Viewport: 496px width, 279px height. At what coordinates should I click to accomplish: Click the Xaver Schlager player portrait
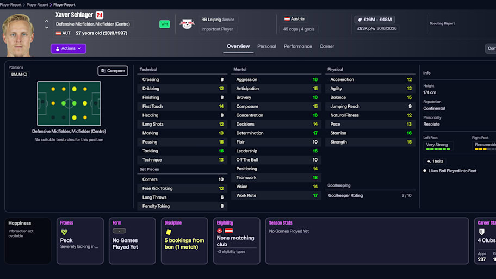(x=18, y=35)
